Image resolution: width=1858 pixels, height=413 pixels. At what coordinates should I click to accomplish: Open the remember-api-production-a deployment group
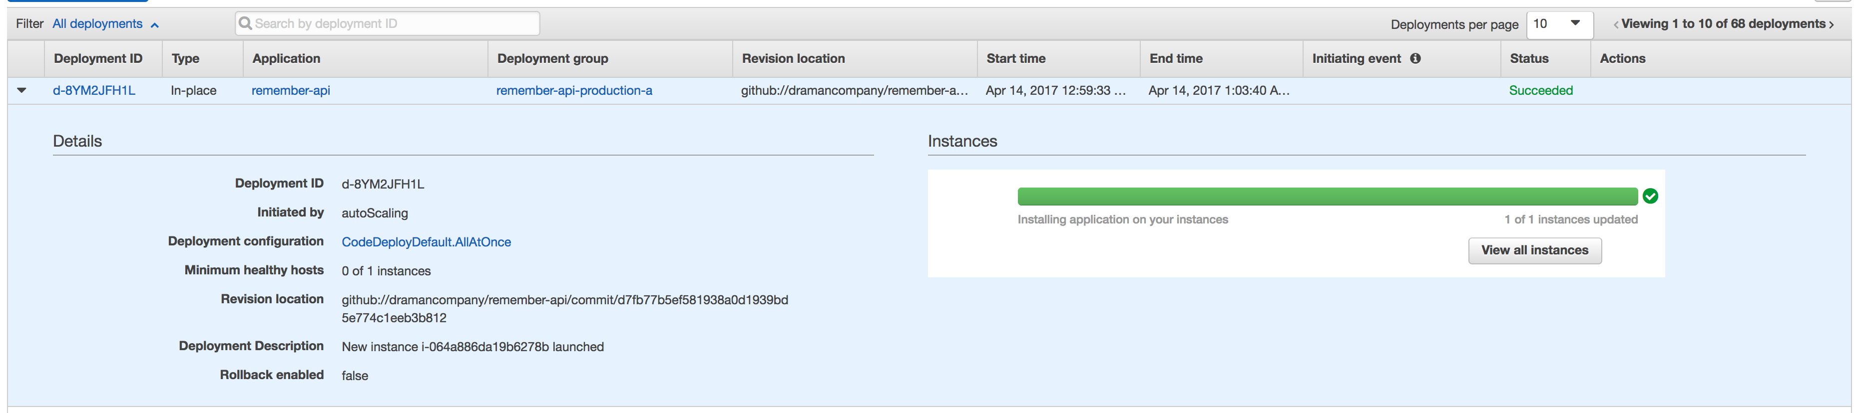tap(574, 90)
